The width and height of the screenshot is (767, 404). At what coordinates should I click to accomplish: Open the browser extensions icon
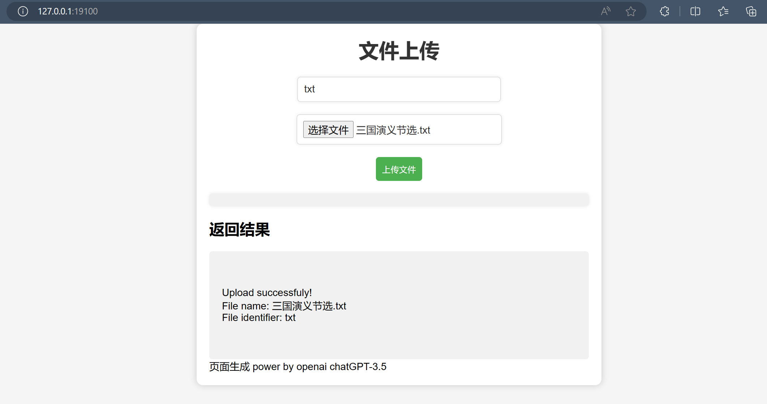click(664, 12)
